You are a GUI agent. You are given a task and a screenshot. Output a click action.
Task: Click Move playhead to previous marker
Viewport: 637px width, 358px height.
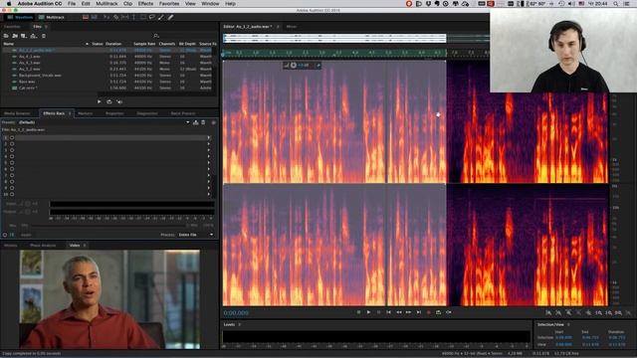[x=388, y=312]
